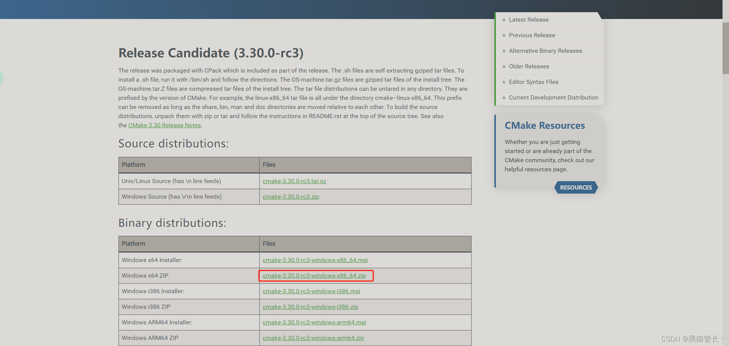Download cmake-3.30.0-rc3-windows-x86_64.msi installer
Viewport: 729px width, 346px height.
tap(315, 260)
